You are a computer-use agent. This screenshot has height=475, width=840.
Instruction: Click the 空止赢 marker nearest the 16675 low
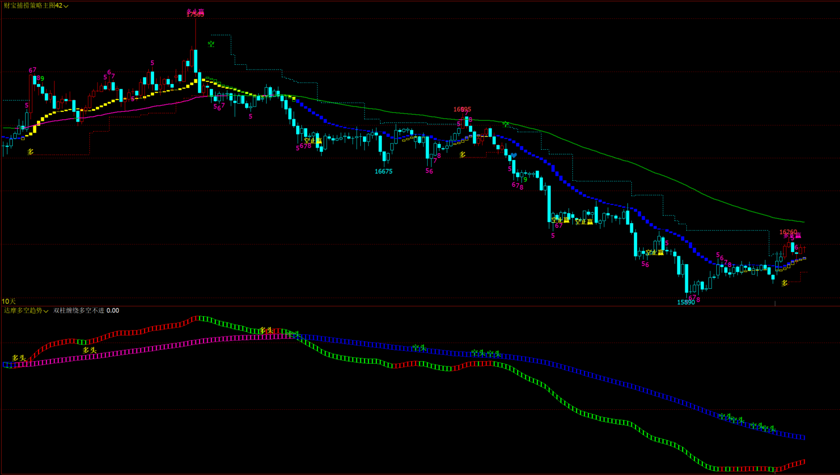(313, 141)
